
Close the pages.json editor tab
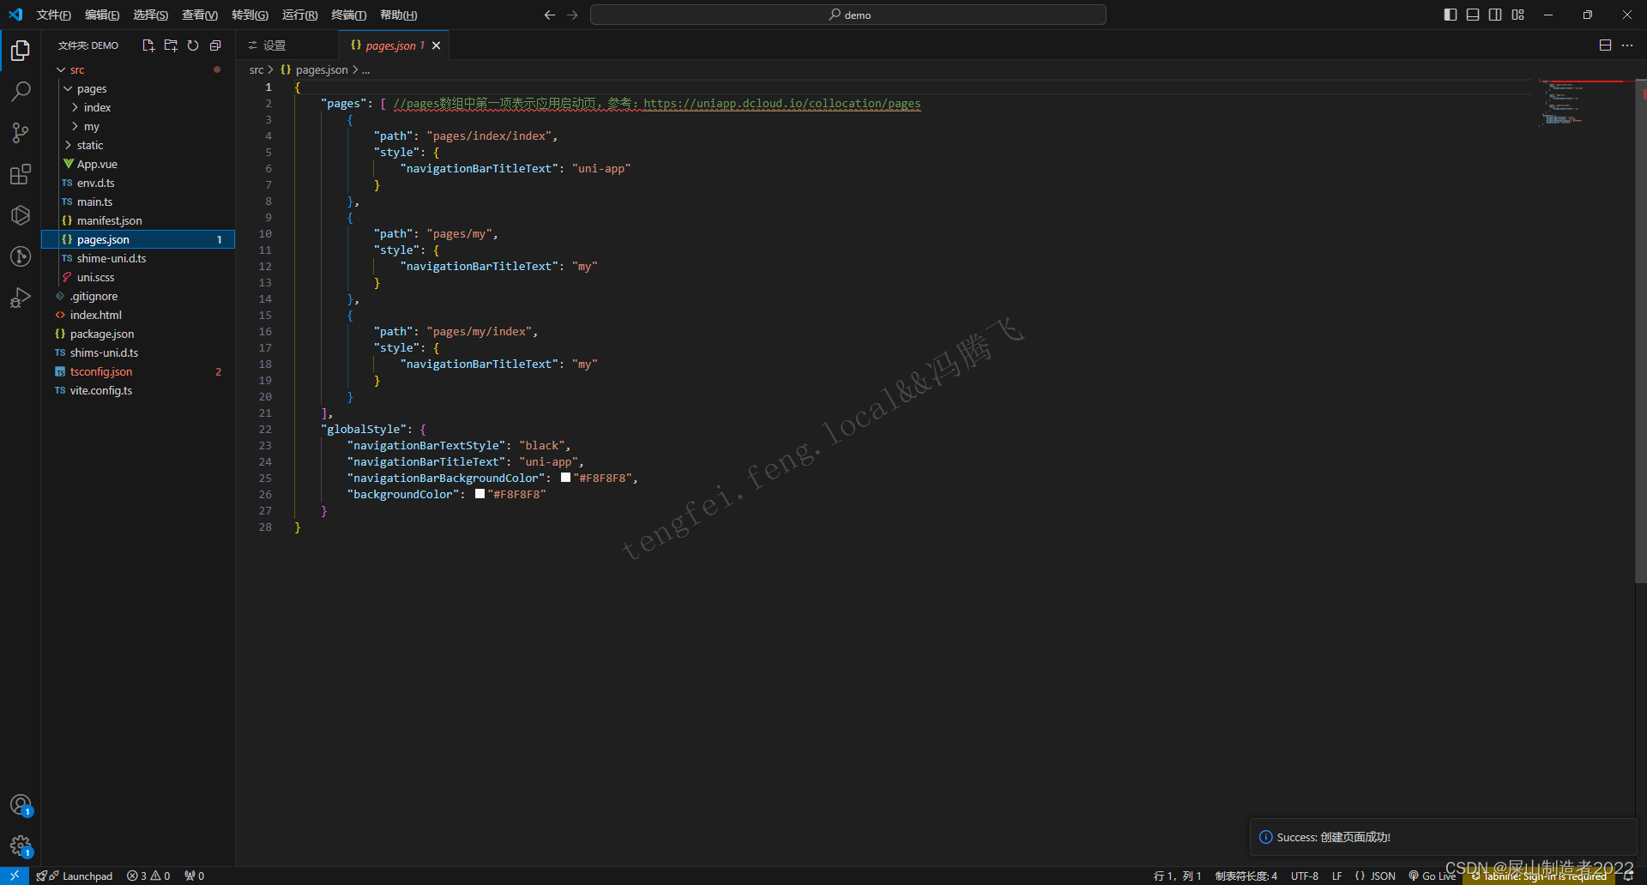tap(437, 45)
